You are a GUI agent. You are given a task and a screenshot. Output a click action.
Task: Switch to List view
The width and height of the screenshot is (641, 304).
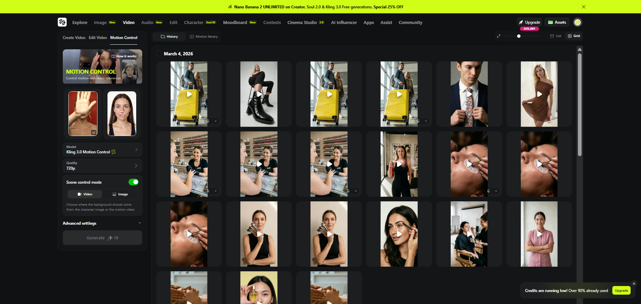[x=556, y=36]
